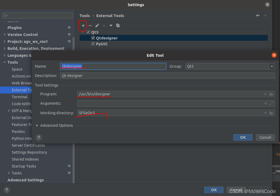Screen dimensions: 280x196
Task: Collapse the Tools settings node
Action: (5, 62)
